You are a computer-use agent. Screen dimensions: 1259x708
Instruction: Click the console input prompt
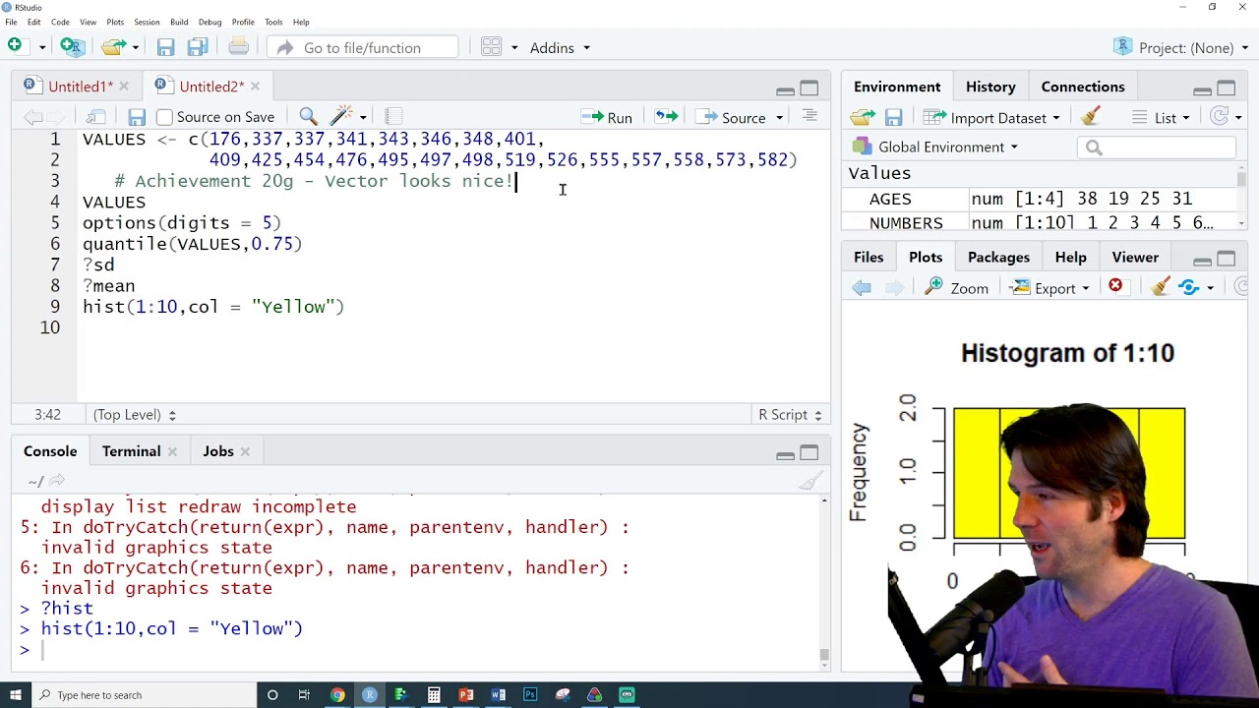point(423,649)
